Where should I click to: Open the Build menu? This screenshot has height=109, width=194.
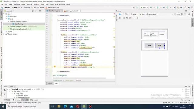tap(42, 4)
